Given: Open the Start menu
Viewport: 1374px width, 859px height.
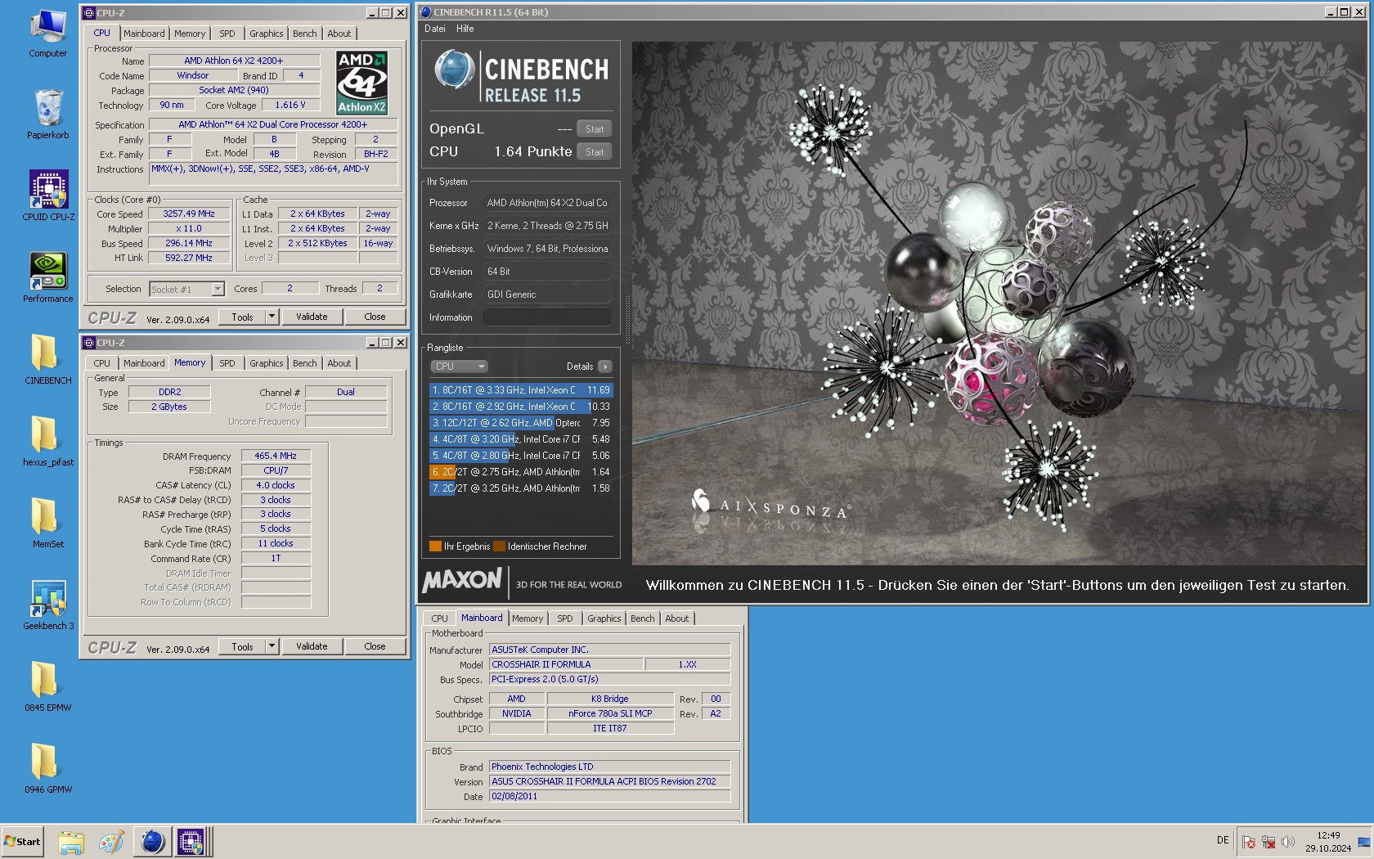Looking at the screenshot, I should pyautogui.click(x=22, y=842).
